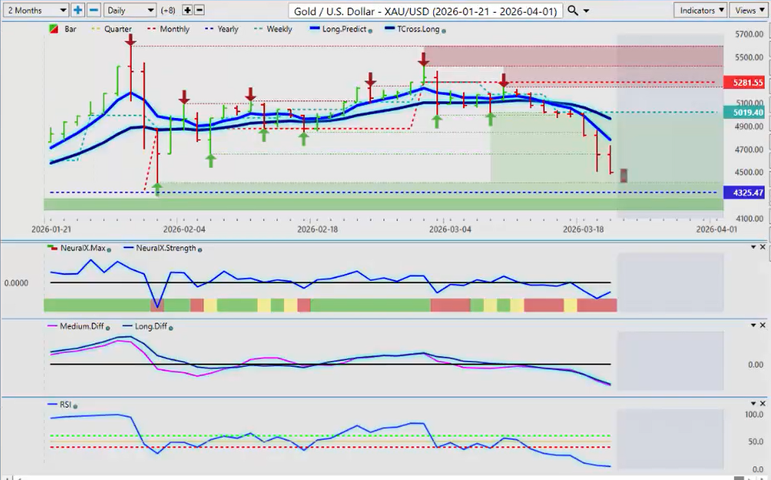Open the Views menu
The image size is (771, 480).
(x=749, y=10)
